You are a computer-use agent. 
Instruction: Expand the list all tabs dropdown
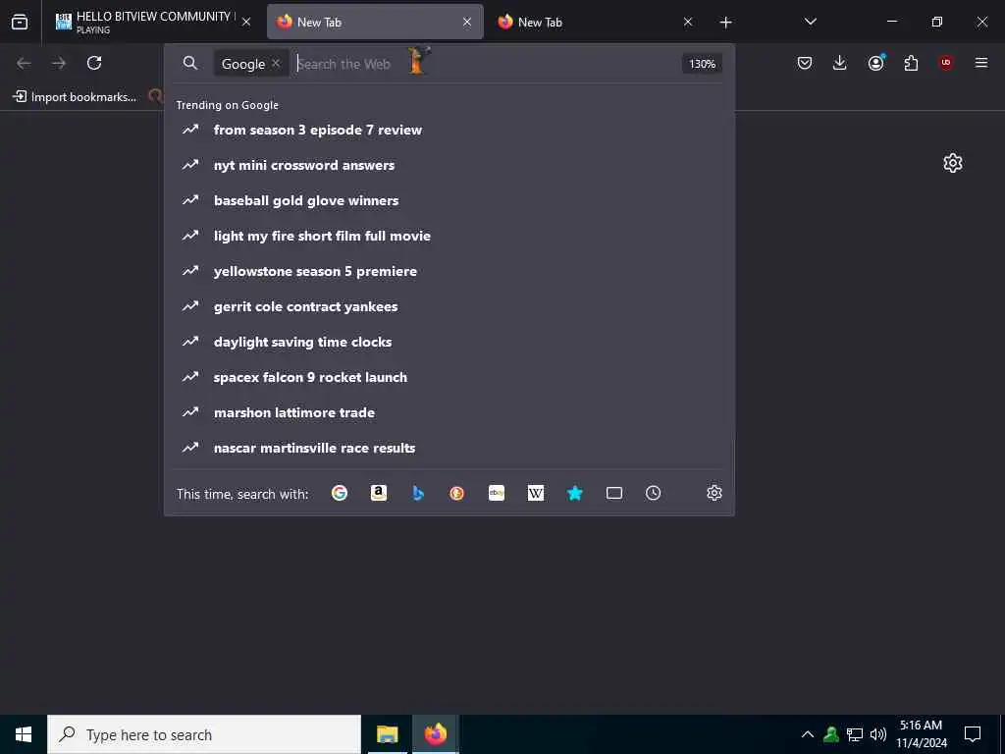[x=810, y=22]
